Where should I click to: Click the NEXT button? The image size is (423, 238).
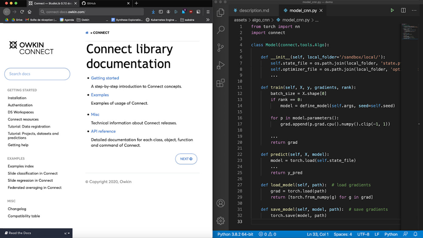click(186, 159)
